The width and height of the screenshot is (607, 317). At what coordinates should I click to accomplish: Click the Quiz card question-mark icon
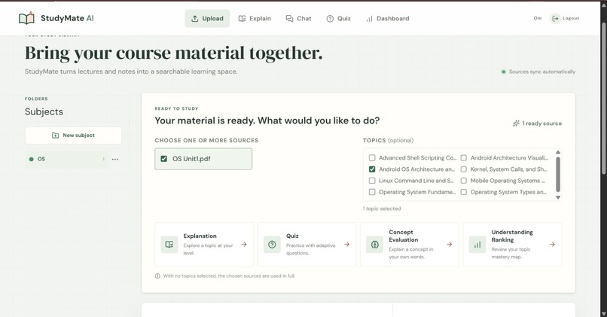coord(272,245)
